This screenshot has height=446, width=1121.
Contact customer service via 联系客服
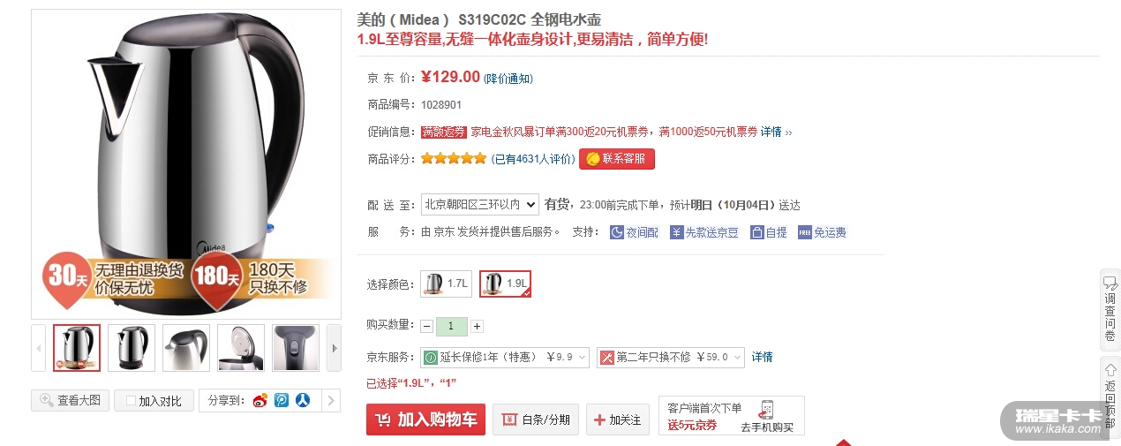click(x=617, y=159)
